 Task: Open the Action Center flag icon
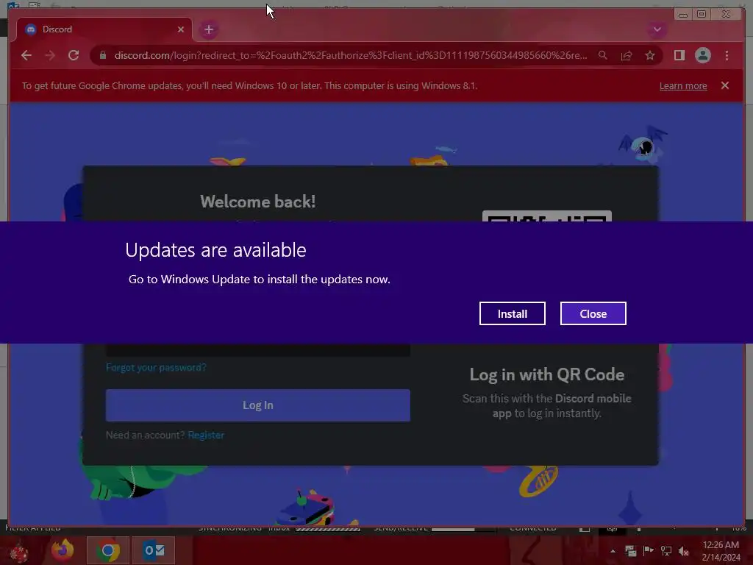click(649, 550)
